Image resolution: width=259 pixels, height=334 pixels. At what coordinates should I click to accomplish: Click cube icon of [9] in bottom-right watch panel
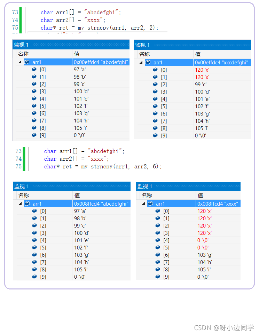(x=158, y=277)
